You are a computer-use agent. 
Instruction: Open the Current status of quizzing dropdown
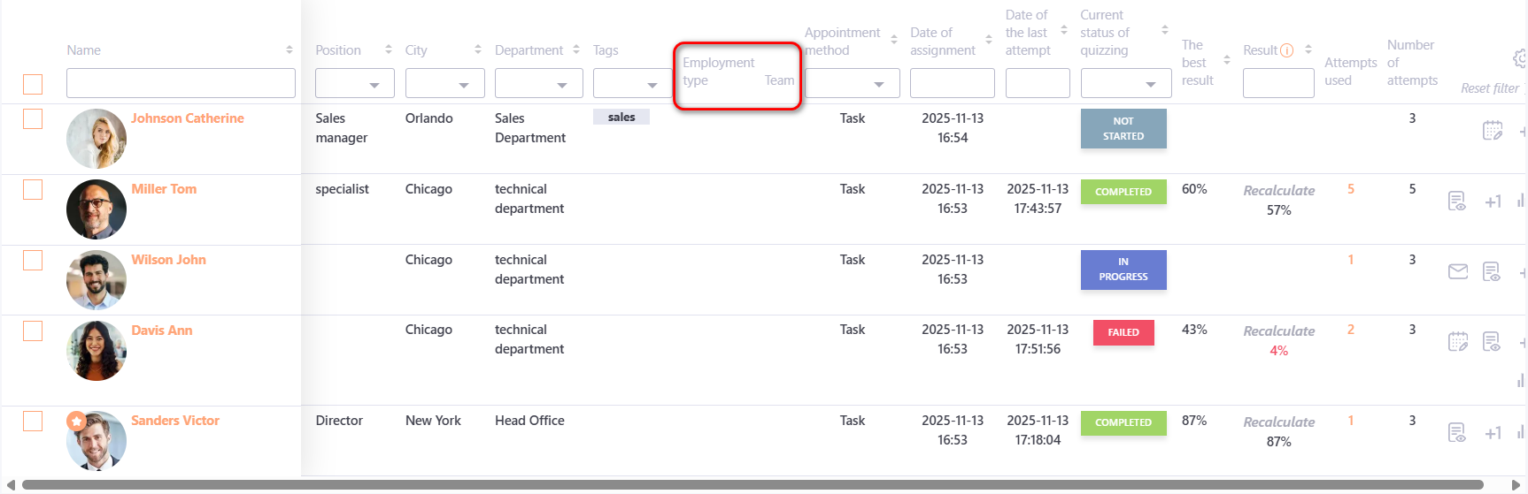1123,84
